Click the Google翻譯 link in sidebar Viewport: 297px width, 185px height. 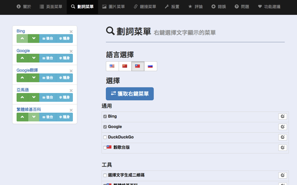coord(27,70)
